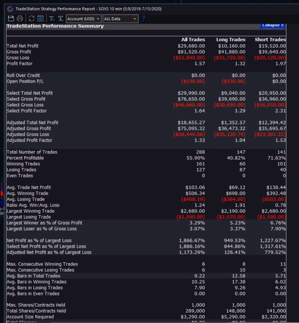Click the Max. Consecutive Winning Trades label
Image resolution: width=299 pixels, height=323 pixels.
coord(42,264)
